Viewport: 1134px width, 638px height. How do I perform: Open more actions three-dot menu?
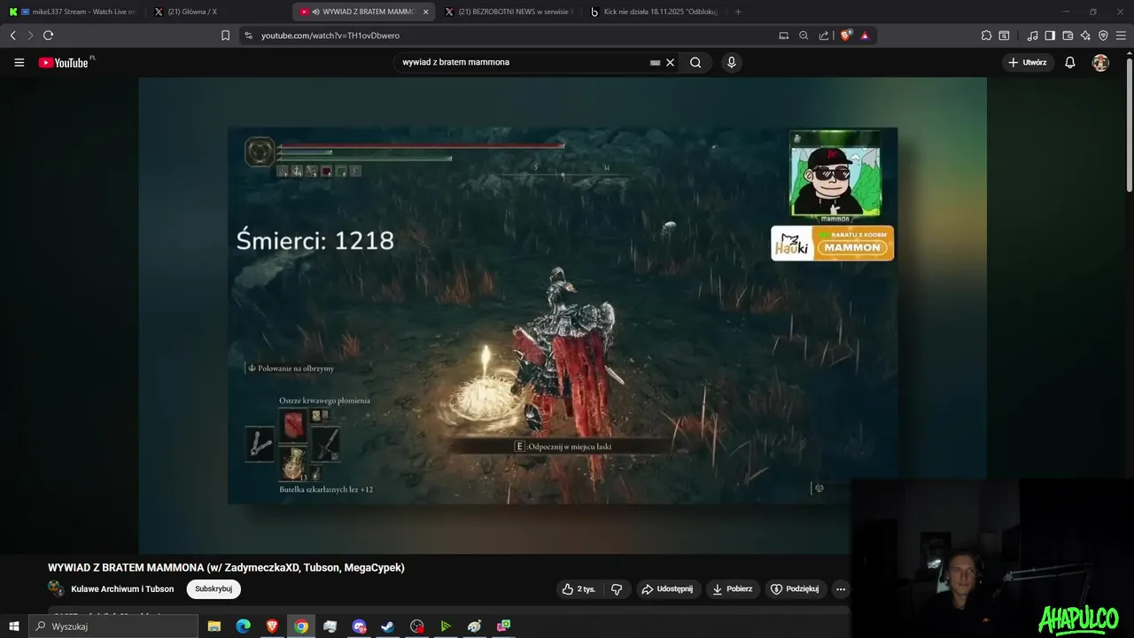coord(841,588)
